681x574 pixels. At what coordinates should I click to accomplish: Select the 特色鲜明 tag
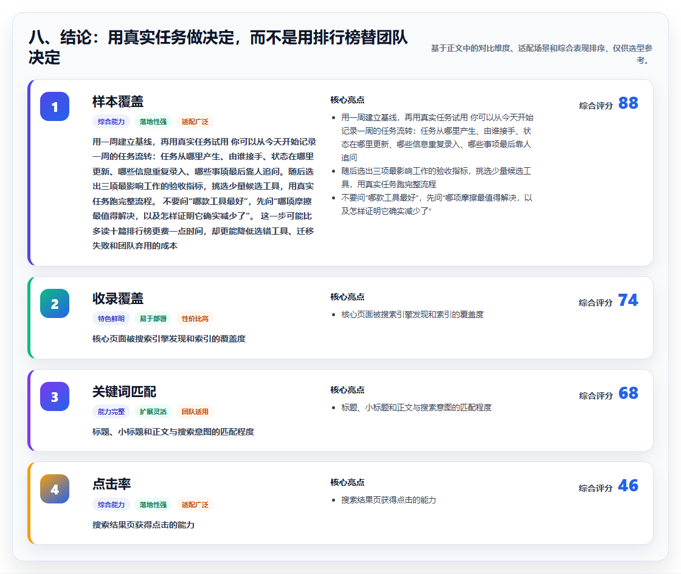111,319
